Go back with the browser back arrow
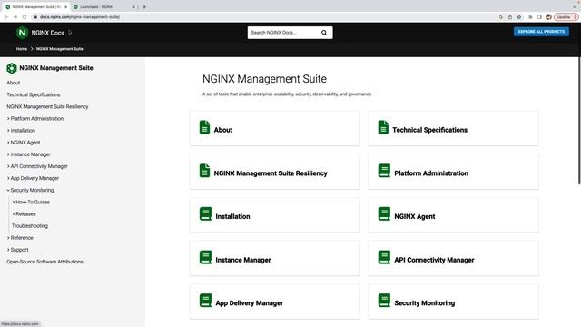581x327 pixels. tap(6, 17)
